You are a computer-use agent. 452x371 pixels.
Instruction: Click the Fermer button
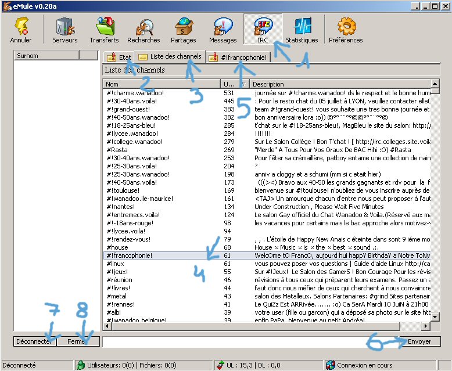pos(78,341)
